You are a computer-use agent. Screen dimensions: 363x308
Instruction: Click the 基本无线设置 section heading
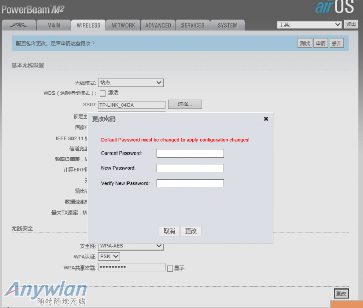tap(28, 65)
